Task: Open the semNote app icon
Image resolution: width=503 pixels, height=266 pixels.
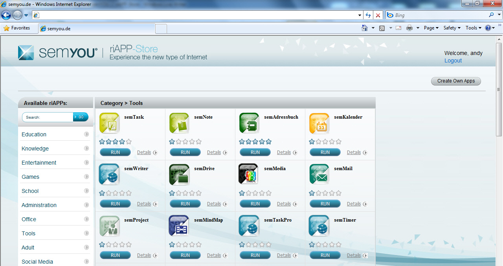Action: click(x=179, y=123)
